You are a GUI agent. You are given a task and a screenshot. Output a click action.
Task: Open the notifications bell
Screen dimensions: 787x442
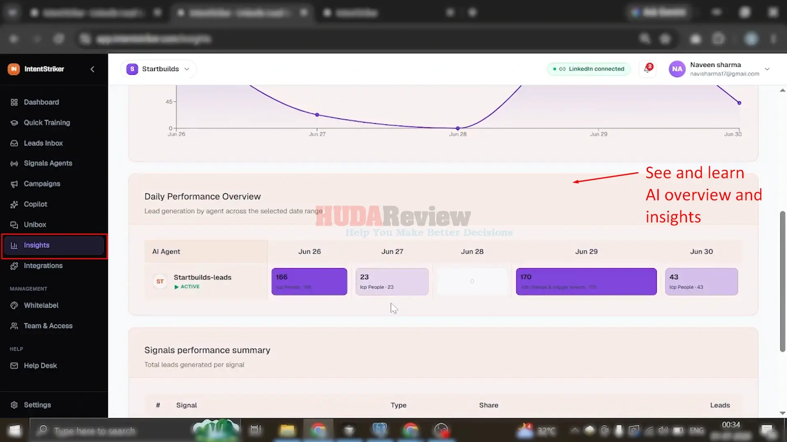[x=648, y=68]
